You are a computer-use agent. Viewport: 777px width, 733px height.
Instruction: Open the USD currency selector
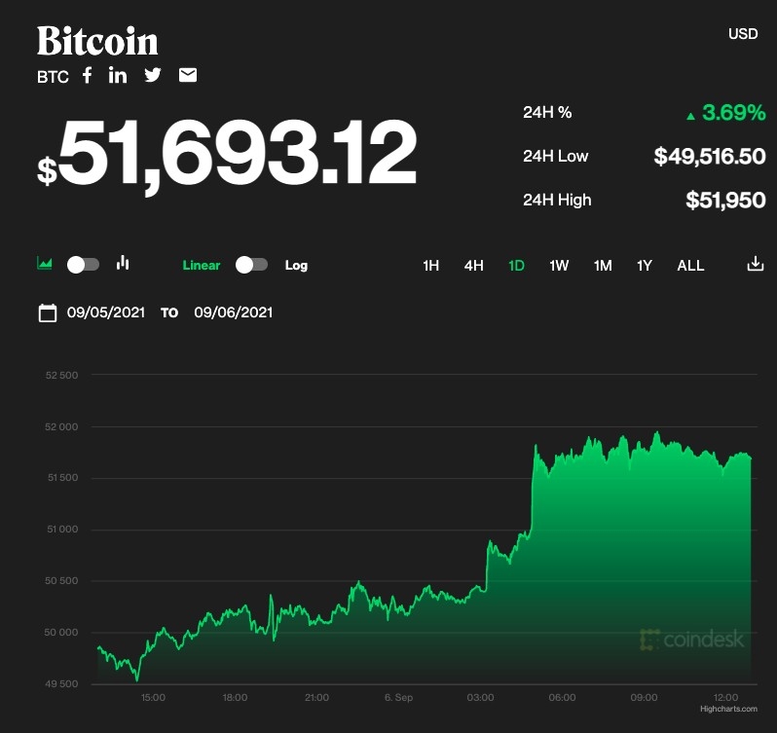(743, 34)
